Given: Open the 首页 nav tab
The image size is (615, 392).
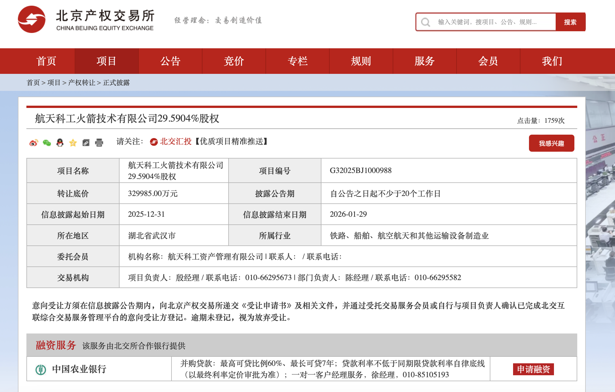Looking at the screenshot, I should pyautogui.click(x=46, y=61).
